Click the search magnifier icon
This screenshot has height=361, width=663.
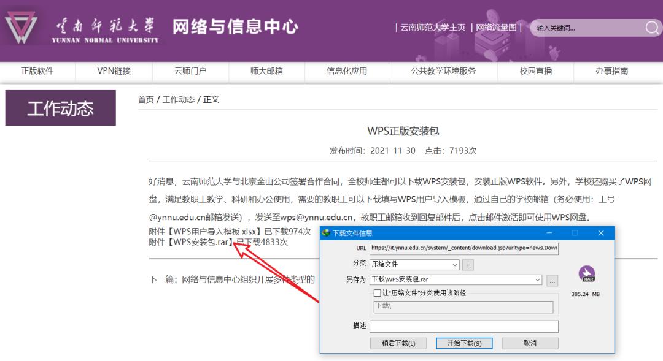(x=651, y=28)
